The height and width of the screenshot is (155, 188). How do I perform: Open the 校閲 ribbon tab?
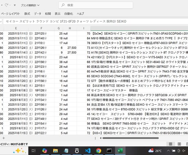tap(48, 13)
